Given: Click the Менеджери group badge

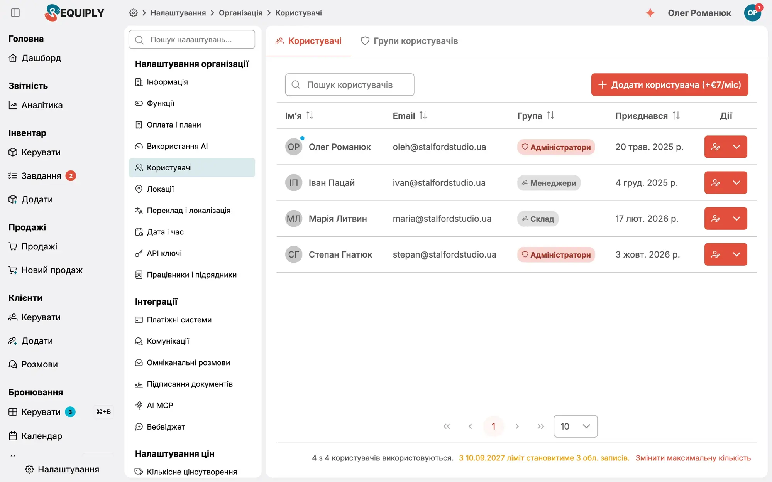Looking at the screenshot, I should (x=549, y=183).
